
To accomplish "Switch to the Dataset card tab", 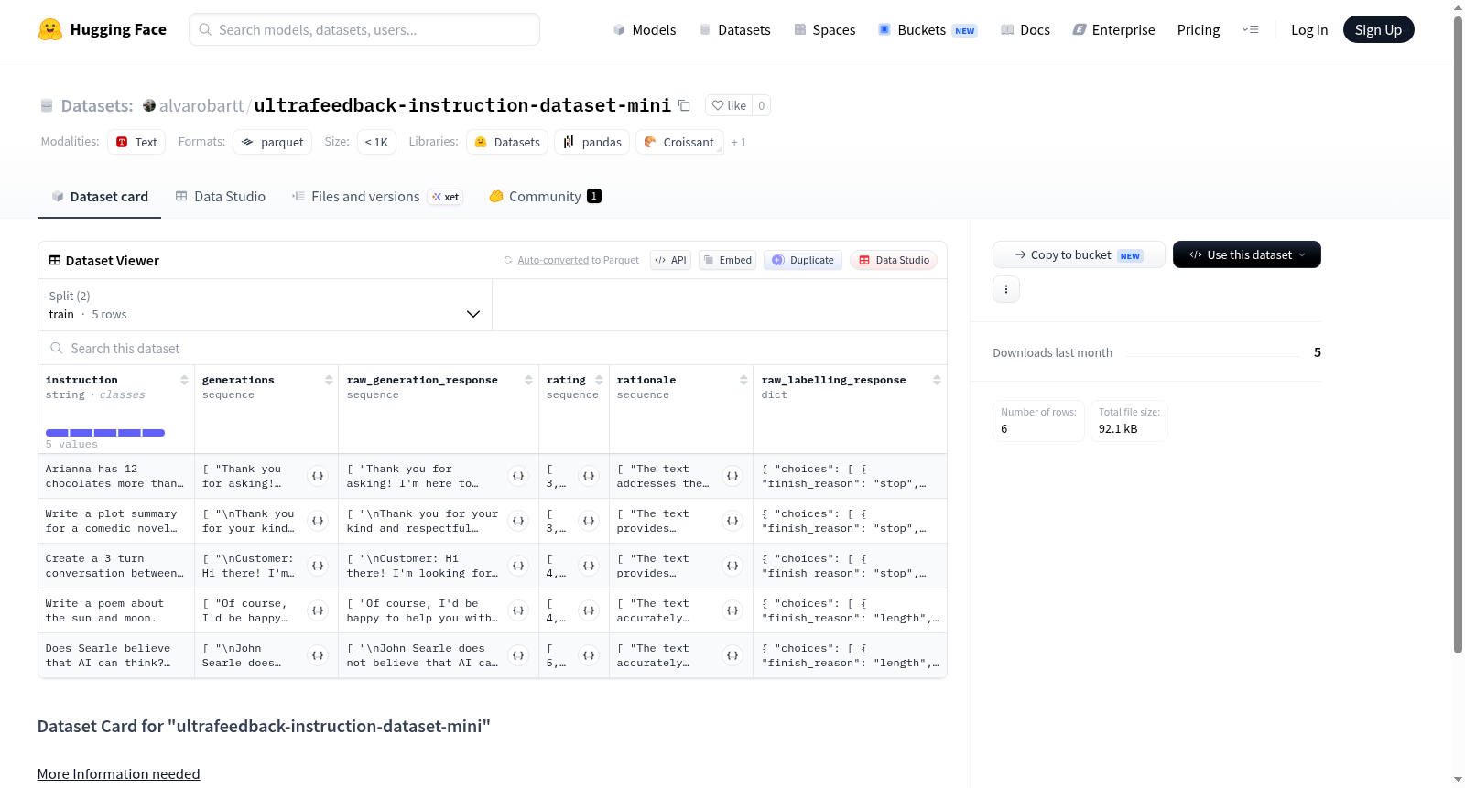I will pyautogui.click(x=99, y=196).
